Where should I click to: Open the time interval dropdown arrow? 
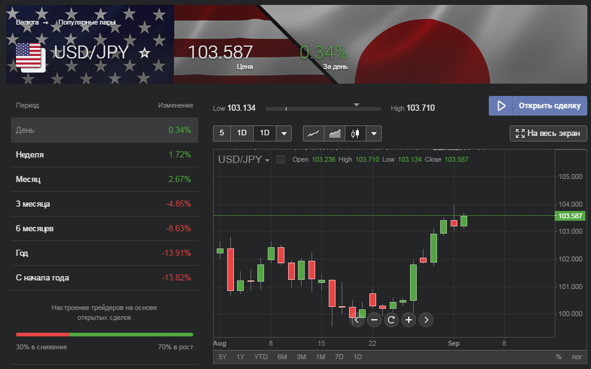(284, 133)
